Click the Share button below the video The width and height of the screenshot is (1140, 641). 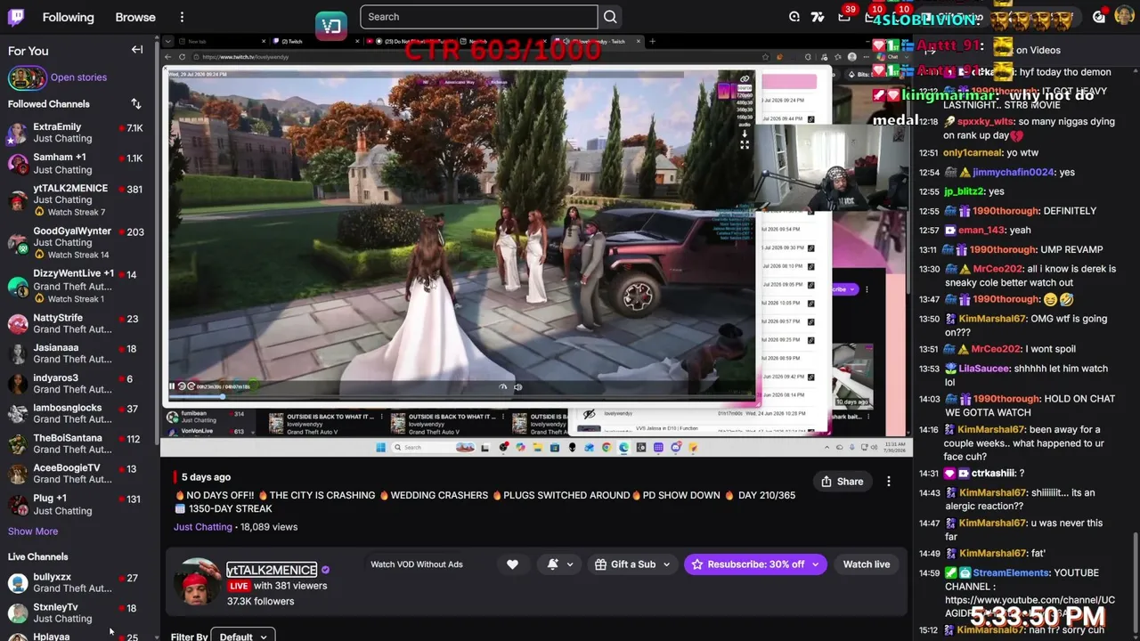842,482
